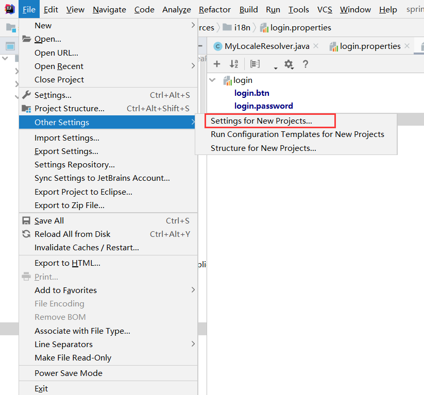424x395 pixels.
Task: Collapse the login tree node
Action: pos(213,80)
